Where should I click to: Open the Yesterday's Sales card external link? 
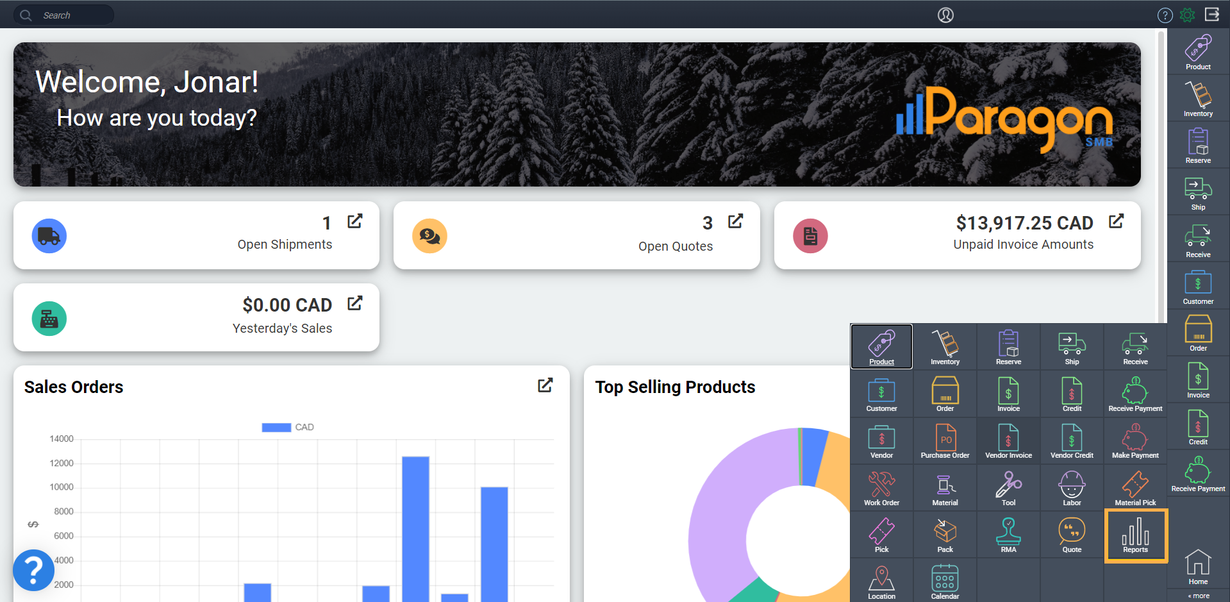pos(355,303)
